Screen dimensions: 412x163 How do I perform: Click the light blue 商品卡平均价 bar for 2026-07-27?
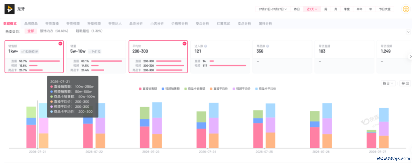point(384,115)
